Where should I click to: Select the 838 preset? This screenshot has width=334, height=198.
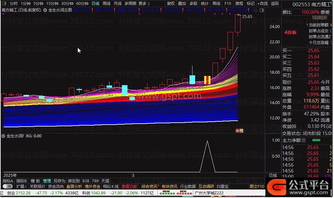(x=86, y=181)
